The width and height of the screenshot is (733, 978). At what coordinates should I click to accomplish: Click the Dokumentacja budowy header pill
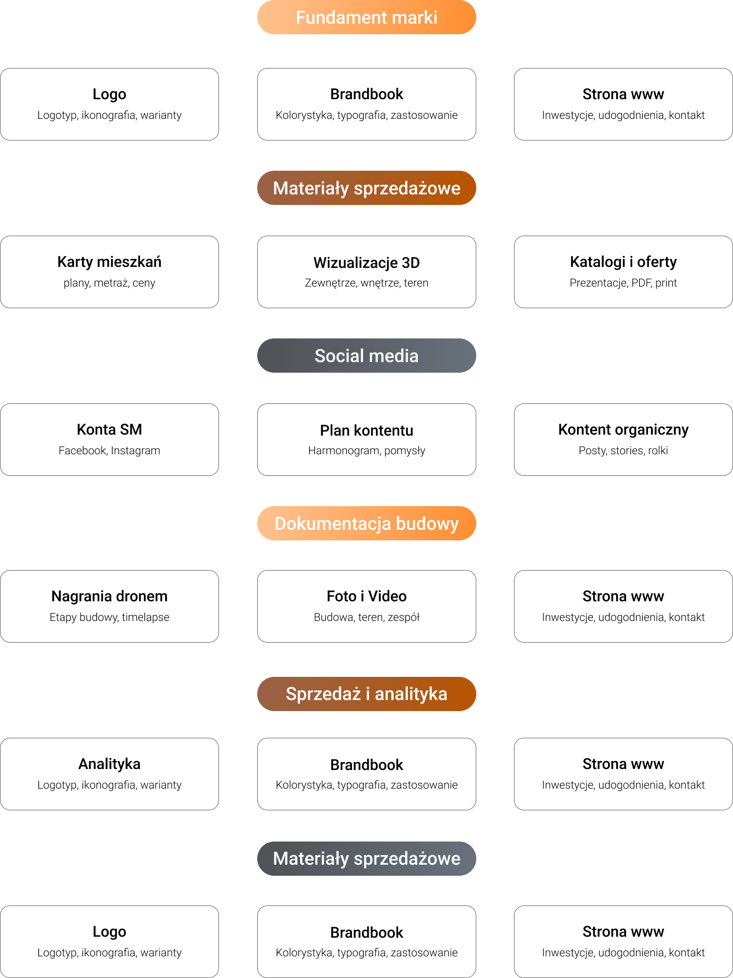366,523
